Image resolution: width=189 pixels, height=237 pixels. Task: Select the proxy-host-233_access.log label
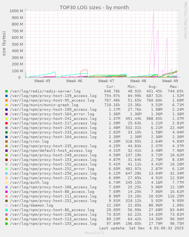[53, 132]
